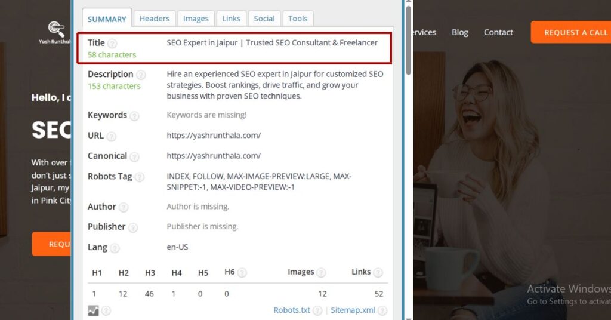Click the popup's vertical scrollbar thumb
The image size is (611, 320).
coord(408,40)
